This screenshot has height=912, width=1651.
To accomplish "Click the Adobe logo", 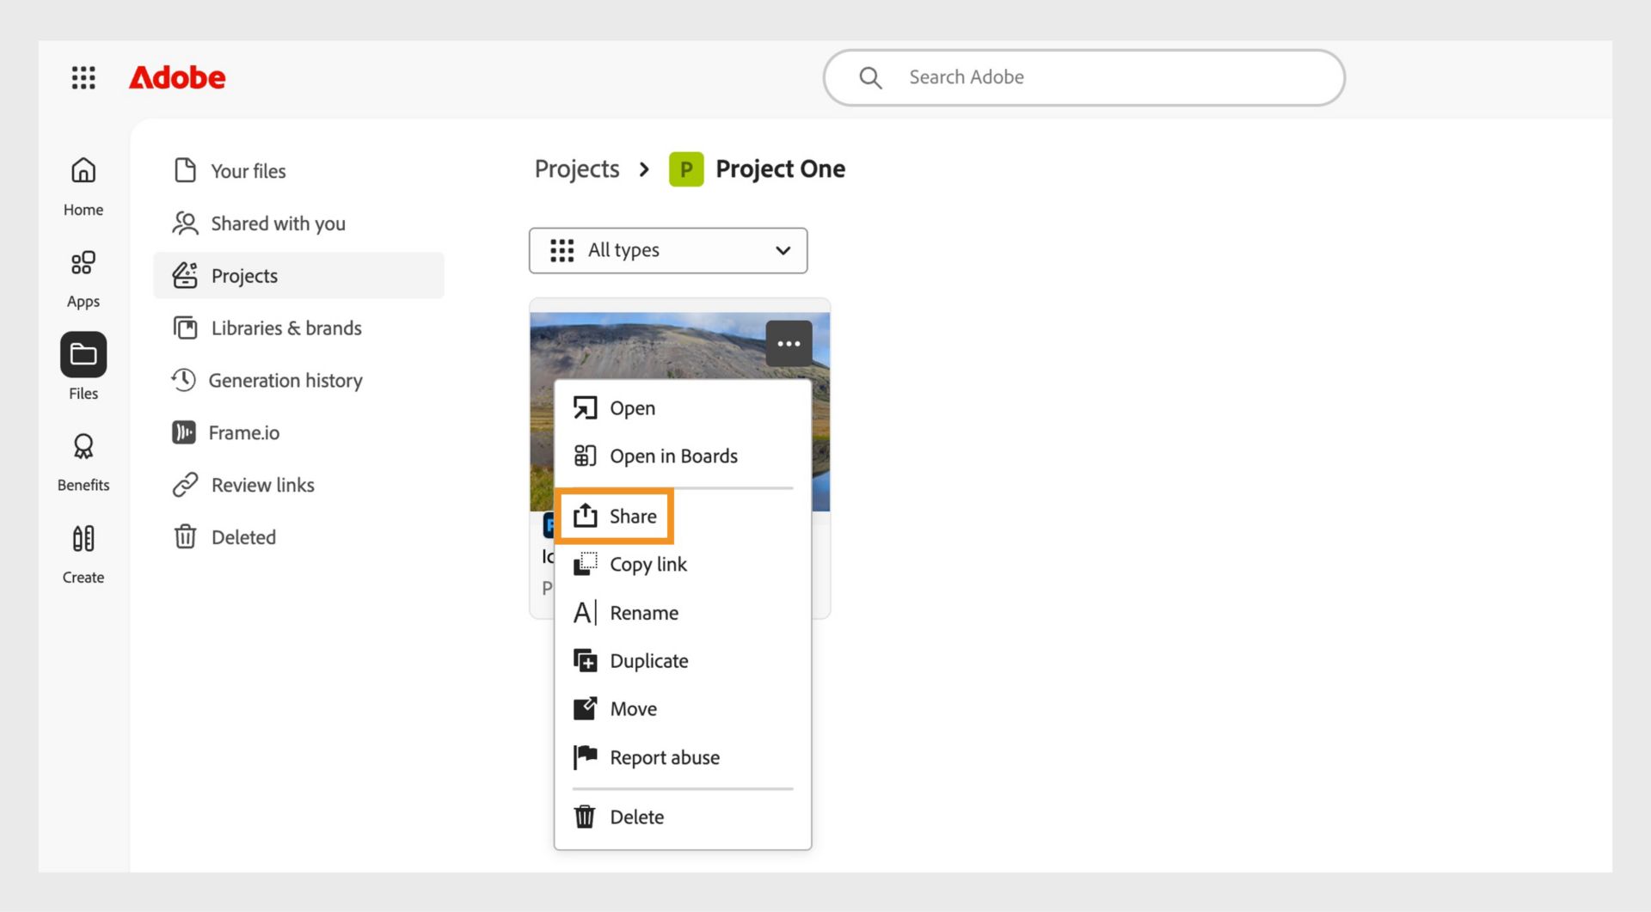I will [177, 77].
